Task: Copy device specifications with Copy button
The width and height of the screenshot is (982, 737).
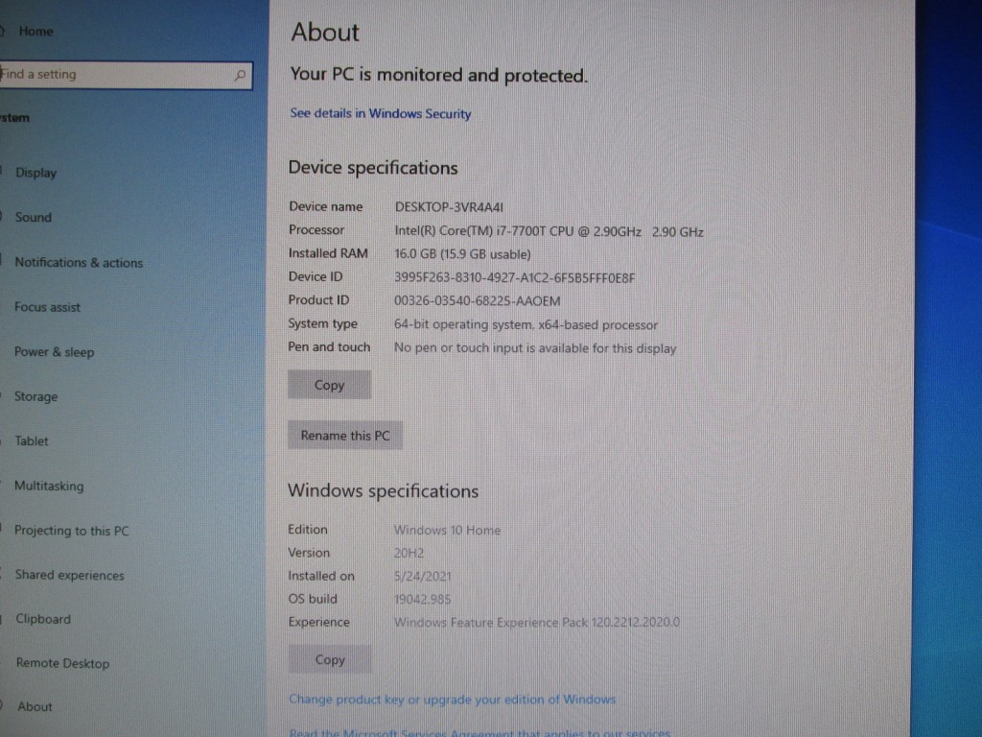Action: coord(330,385)
